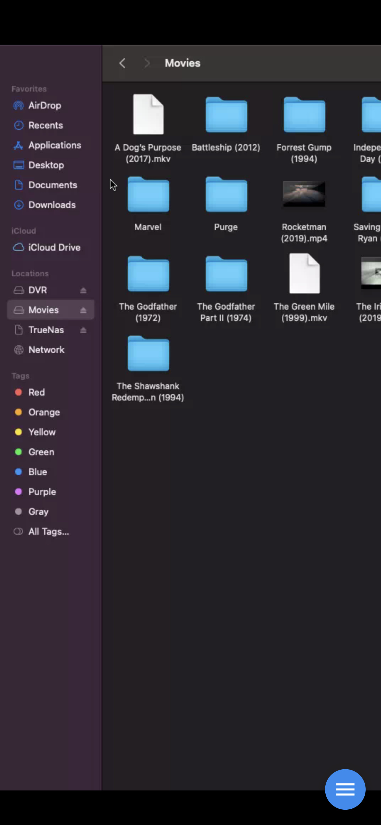
Task: Go to Downloads in the sidebar
Action: point(52,205)
